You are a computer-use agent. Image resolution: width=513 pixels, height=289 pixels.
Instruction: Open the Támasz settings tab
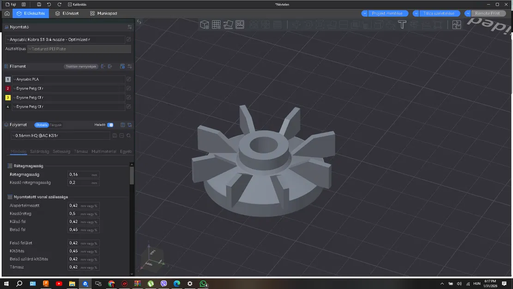pyautogui.click(x=81, y=151)
